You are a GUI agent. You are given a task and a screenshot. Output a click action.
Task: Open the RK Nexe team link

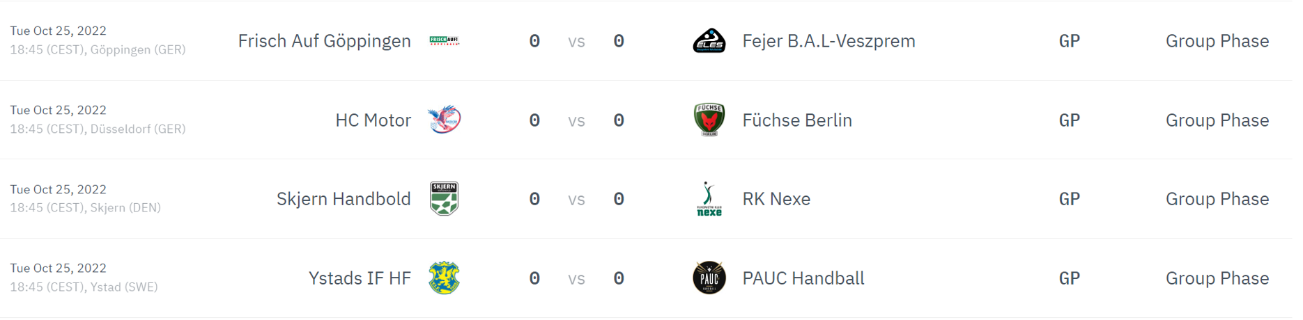point(776,199)
